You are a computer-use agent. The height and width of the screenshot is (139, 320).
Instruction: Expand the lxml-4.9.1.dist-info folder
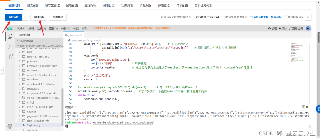click(x=20, y=56)
